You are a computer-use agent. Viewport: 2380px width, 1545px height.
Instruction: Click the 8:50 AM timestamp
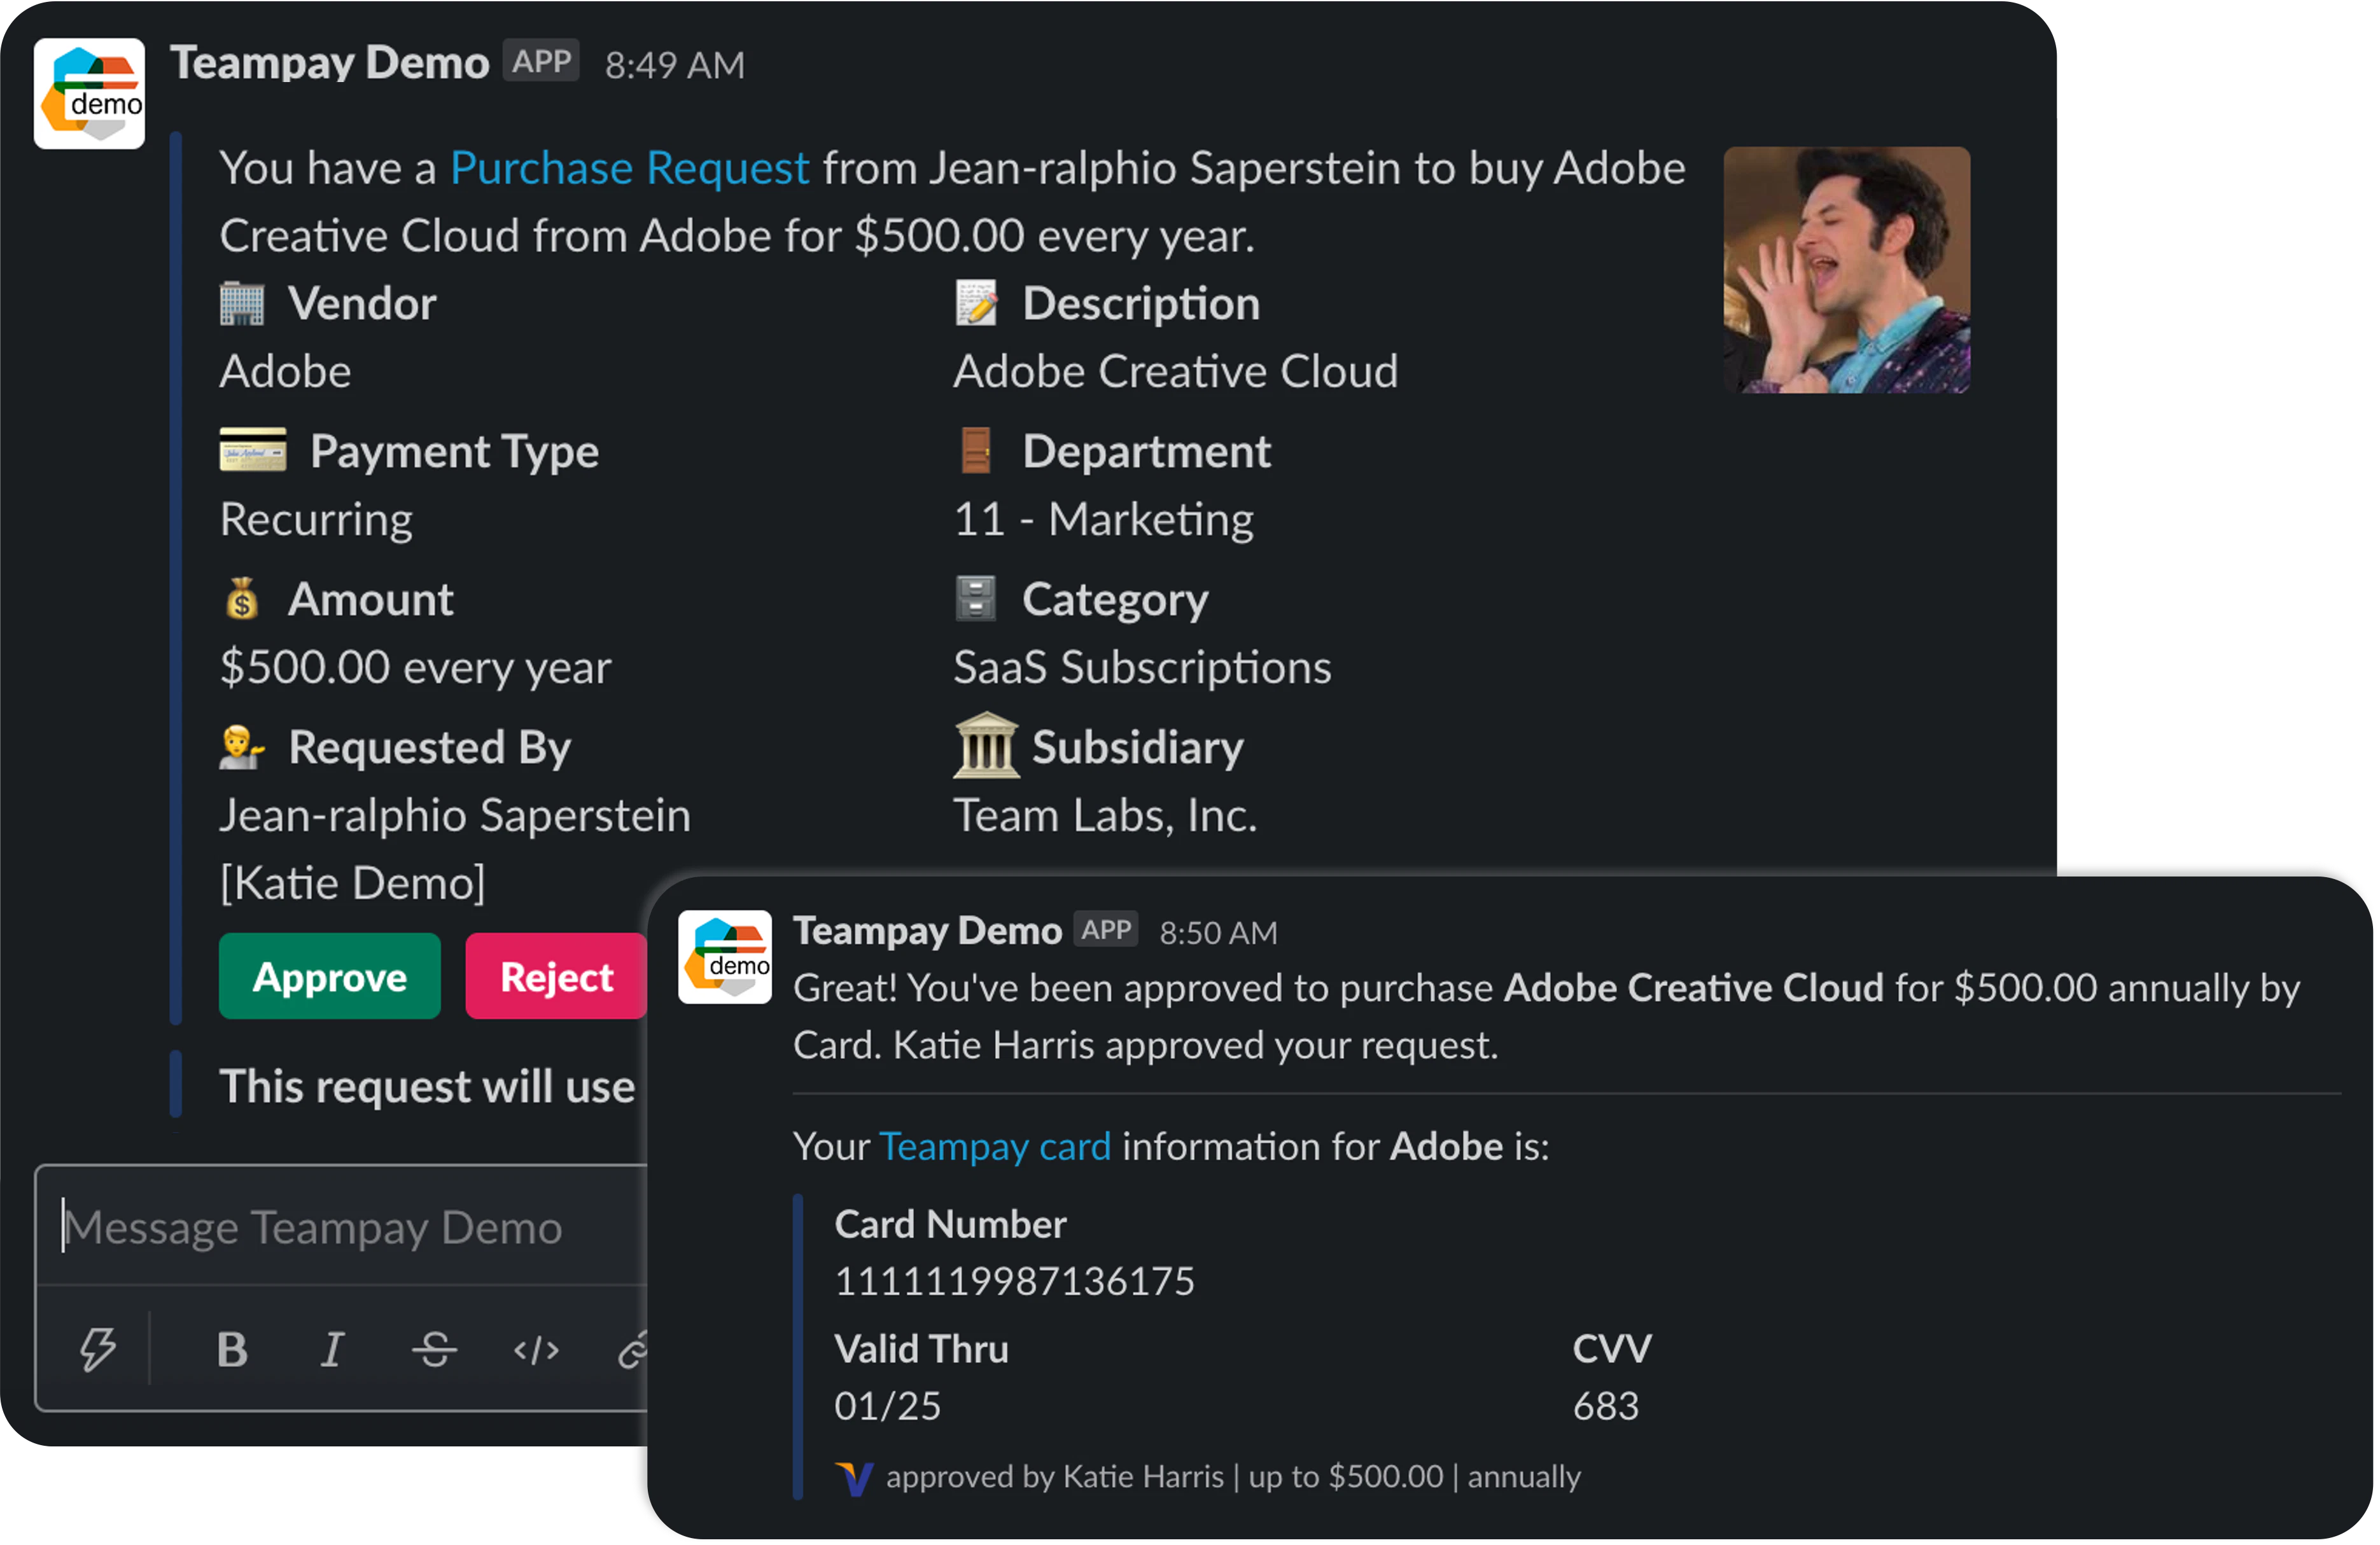[1218, 931]
